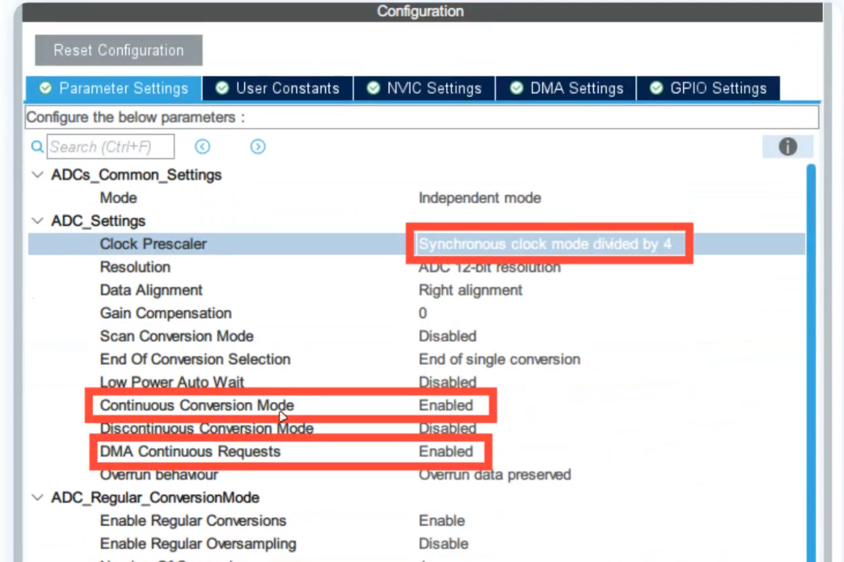Click the search magnifier icon
The image size is (844, 562).
[x=37, y=147]
